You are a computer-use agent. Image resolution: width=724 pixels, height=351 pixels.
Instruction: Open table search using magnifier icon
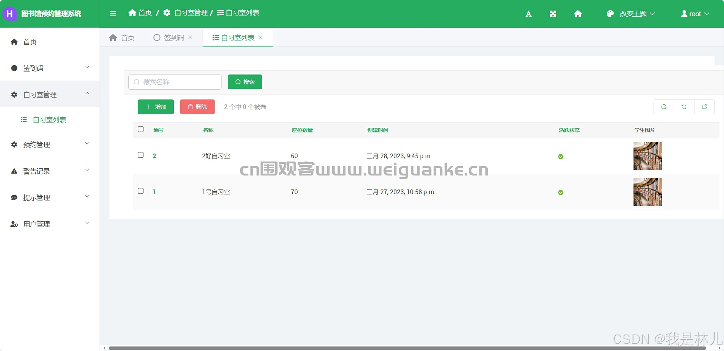[664, 107]
